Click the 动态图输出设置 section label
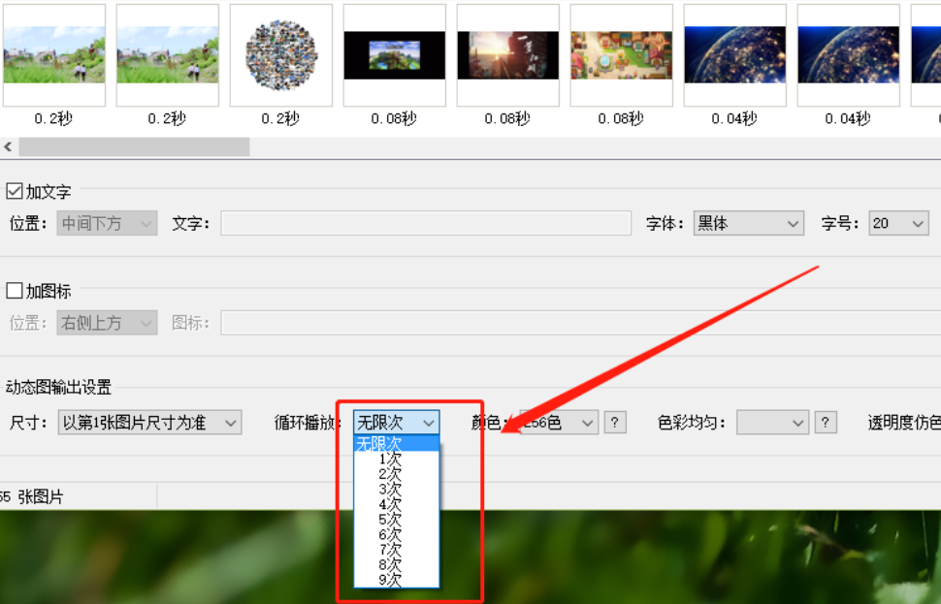941x604 pixels. tap(59, 387)
